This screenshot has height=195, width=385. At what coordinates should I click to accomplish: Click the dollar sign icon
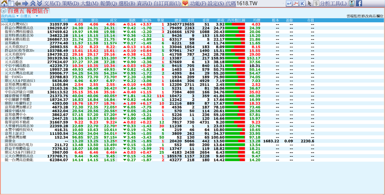point(316,3)
